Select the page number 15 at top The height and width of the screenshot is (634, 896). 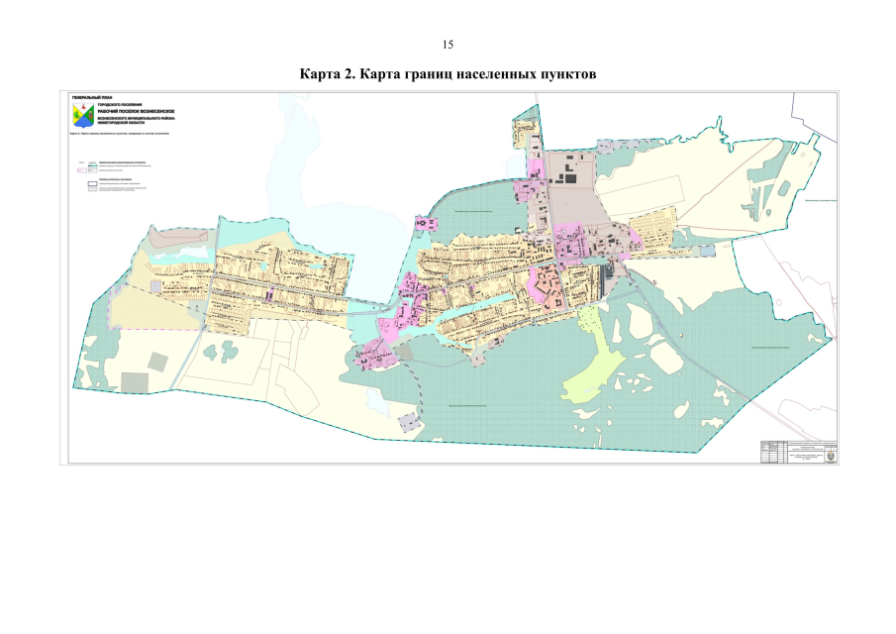click(448, 46)
